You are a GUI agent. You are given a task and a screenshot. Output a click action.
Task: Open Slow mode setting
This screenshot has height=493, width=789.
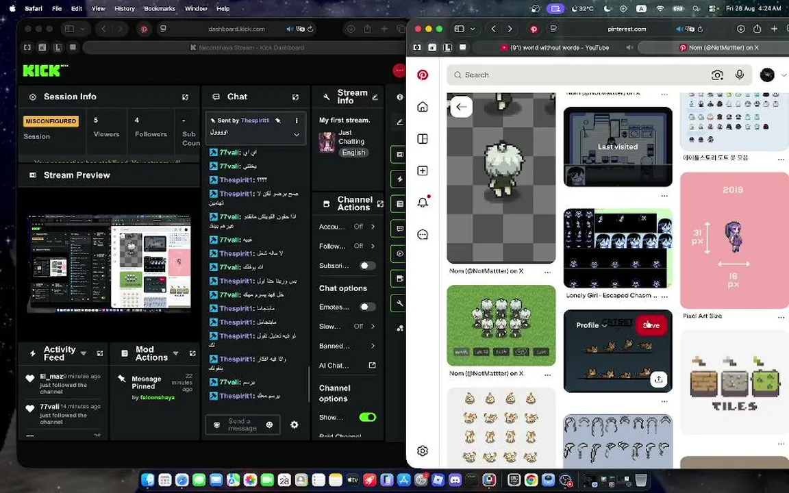coord(347,327)
